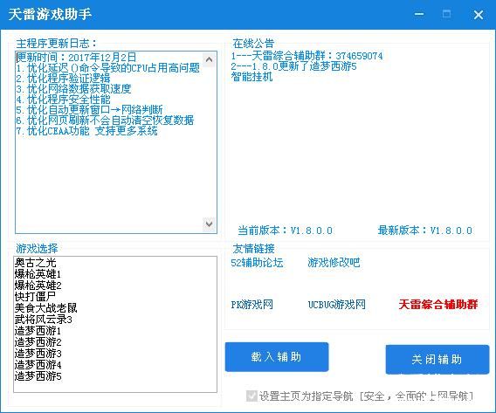Screen dimensions: 496x413
Task: Click log line 优化程序验证逻辑
Action: tap(63, 78)
